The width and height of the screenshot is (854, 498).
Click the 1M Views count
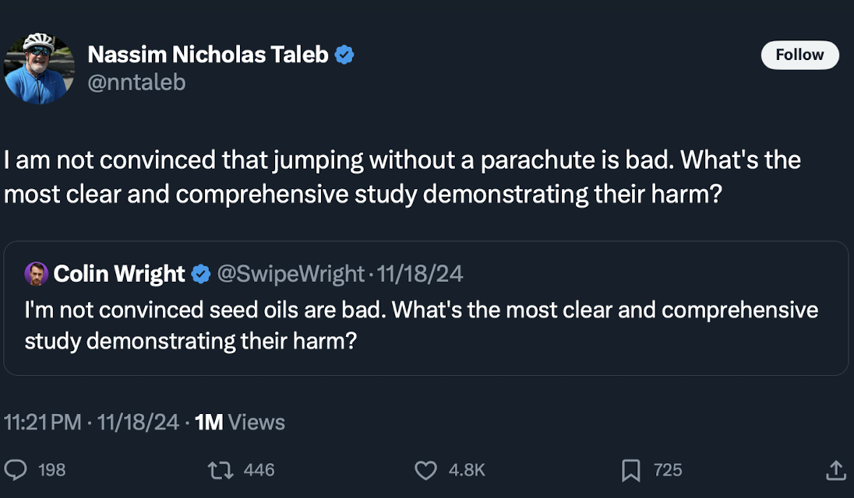point(240,423)
